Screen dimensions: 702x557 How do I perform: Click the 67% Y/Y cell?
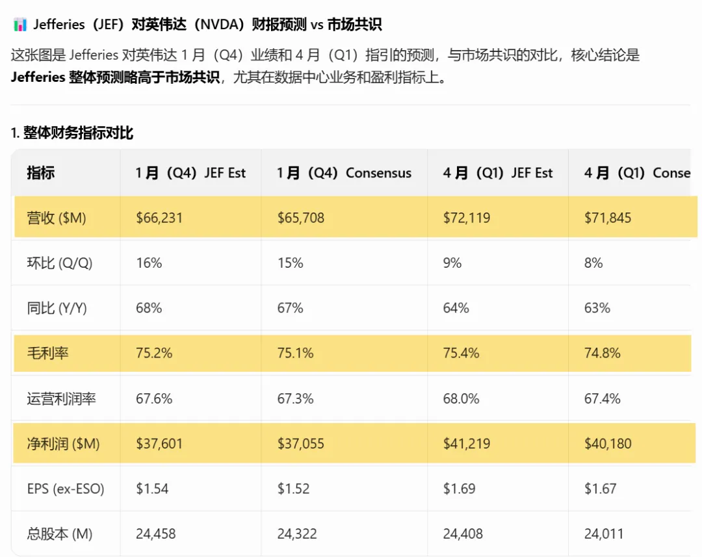coord(290,308)
